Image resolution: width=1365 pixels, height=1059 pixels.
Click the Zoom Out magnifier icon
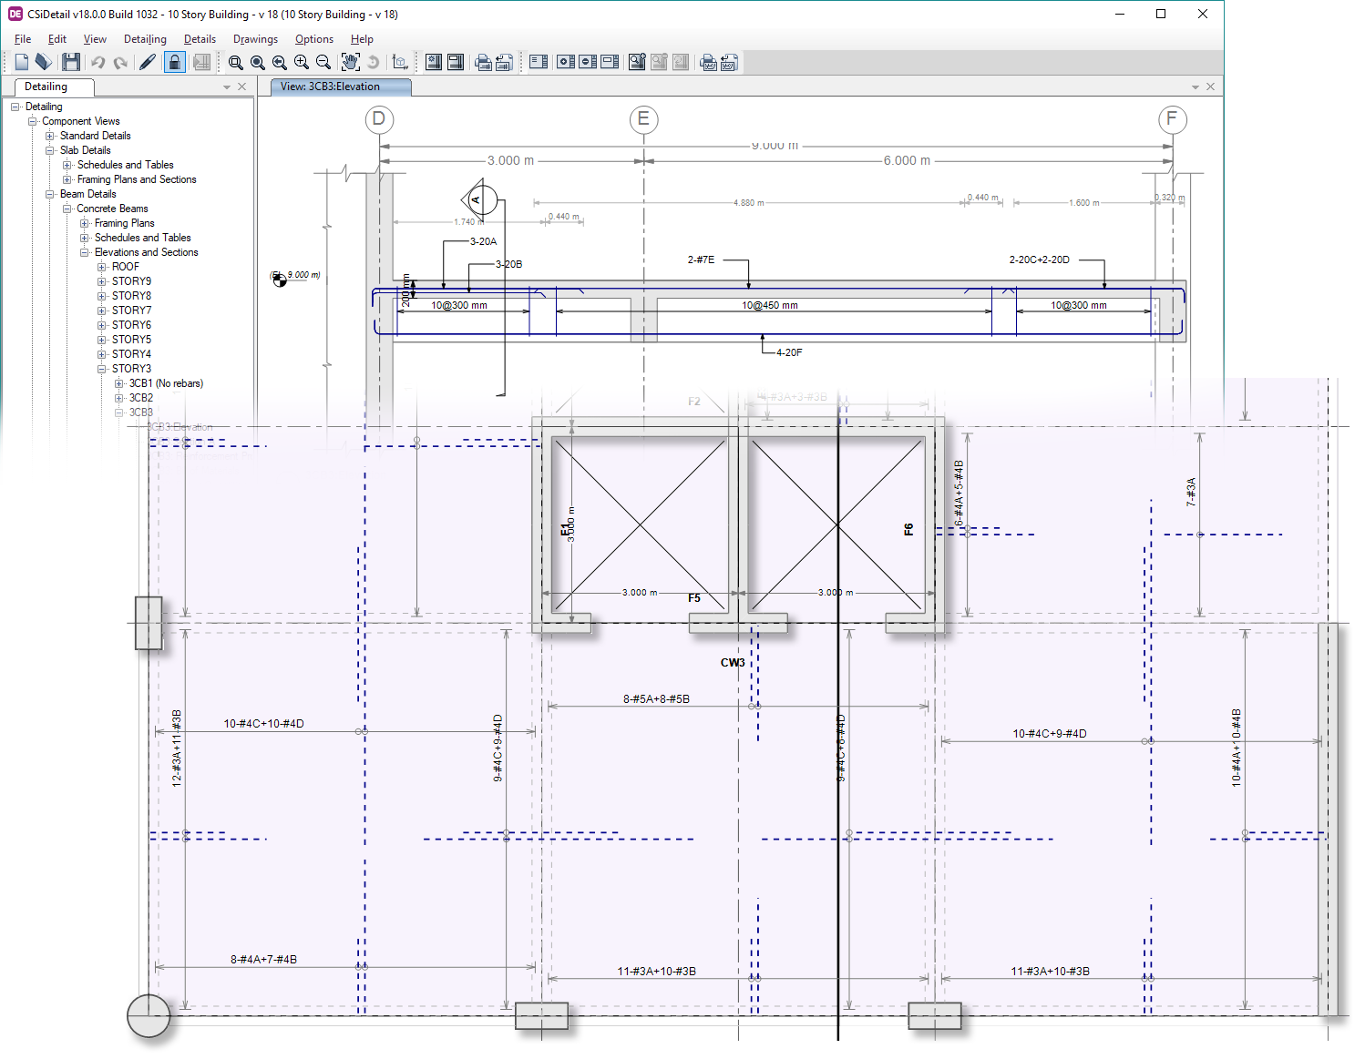(323, 62)
